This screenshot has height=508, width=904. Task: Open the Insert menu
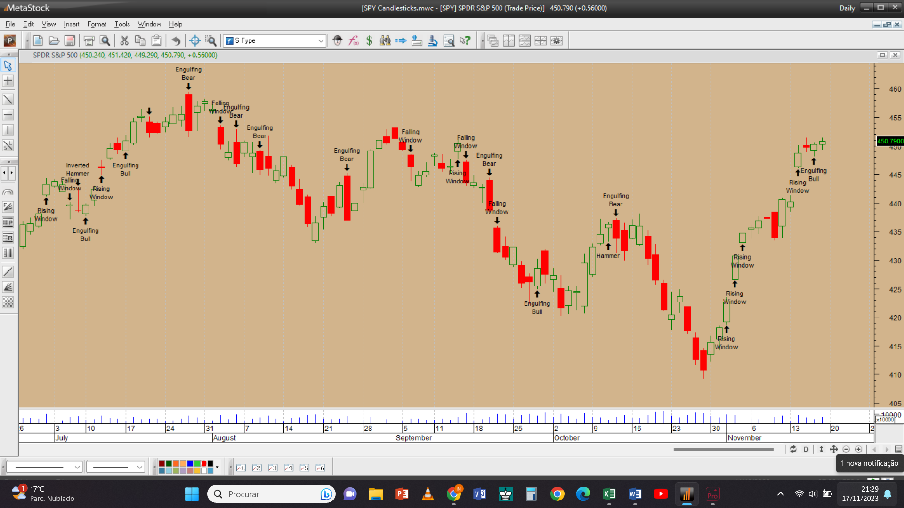click(71, 24)
